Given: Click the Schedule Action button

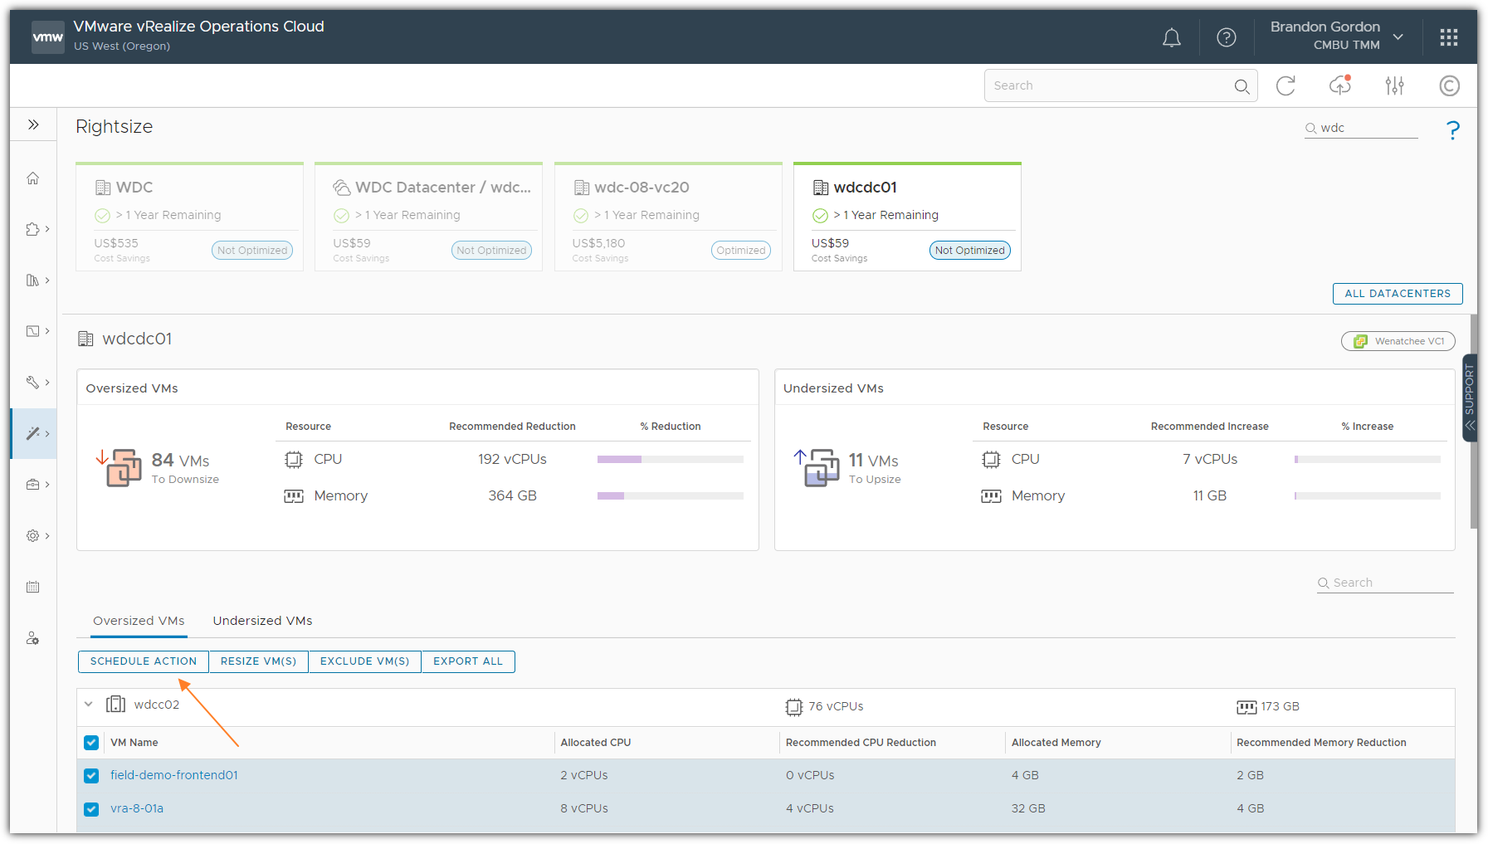Looking at the screenshot, I should [144, 661].
